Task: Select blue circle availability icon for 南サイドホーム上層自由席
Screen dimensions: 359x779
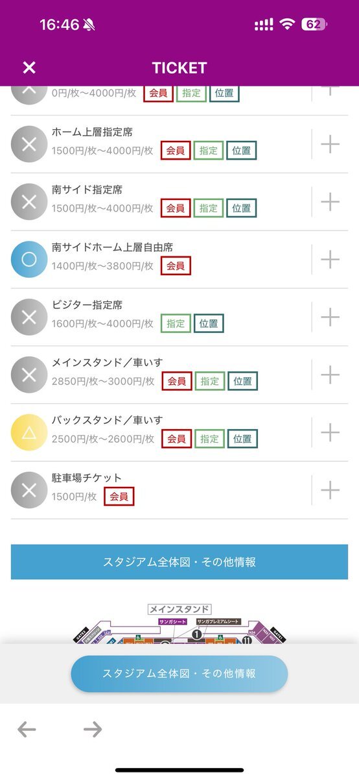Action: pyautogui.click(x=29, y=260)
